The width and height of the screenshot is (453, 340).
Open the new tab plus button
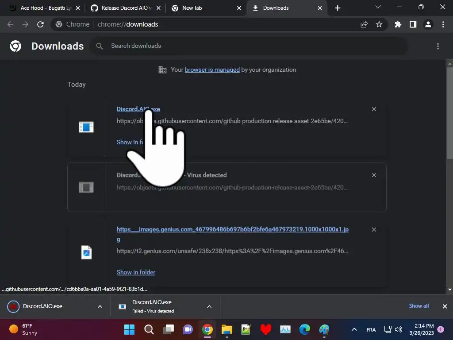pyautogui.click(x=338, y=8)
